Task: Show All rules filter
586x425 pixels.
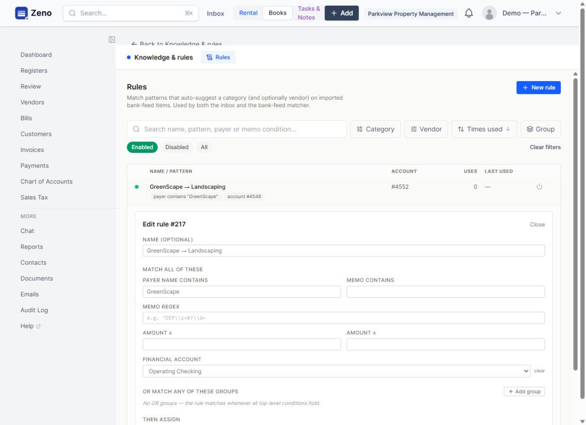Action: [204, 147]
